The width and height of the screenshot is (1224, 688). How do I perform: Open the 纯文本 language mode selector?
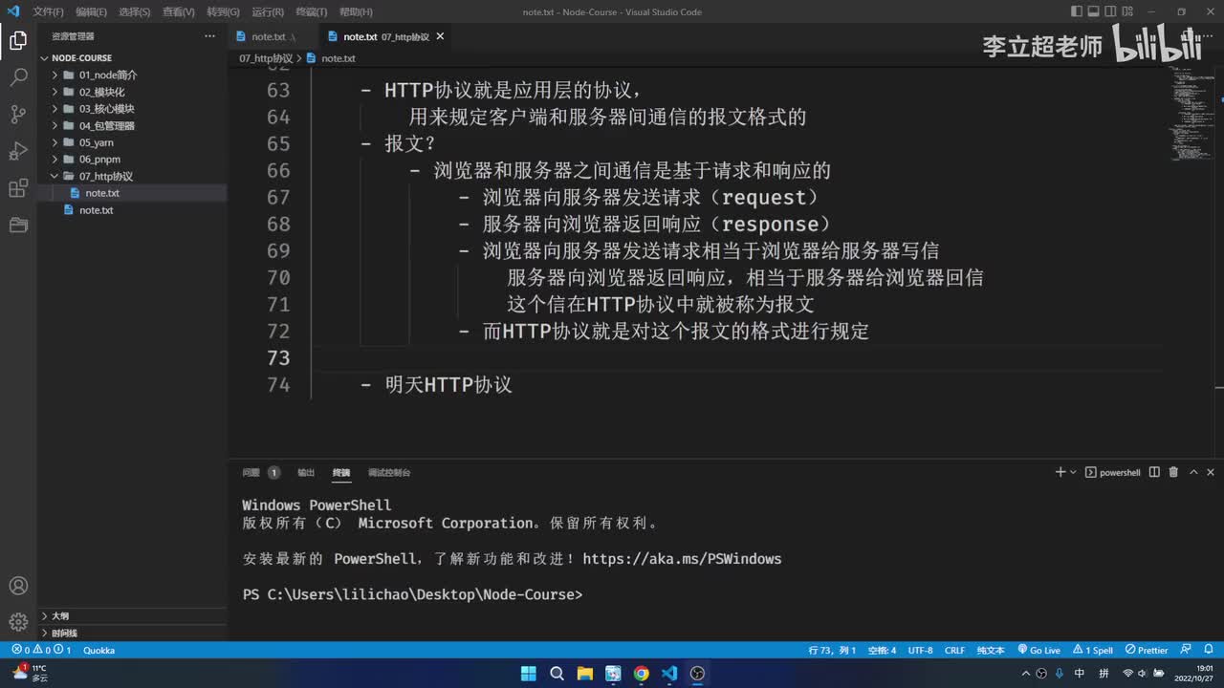click(x=991, y=650)
